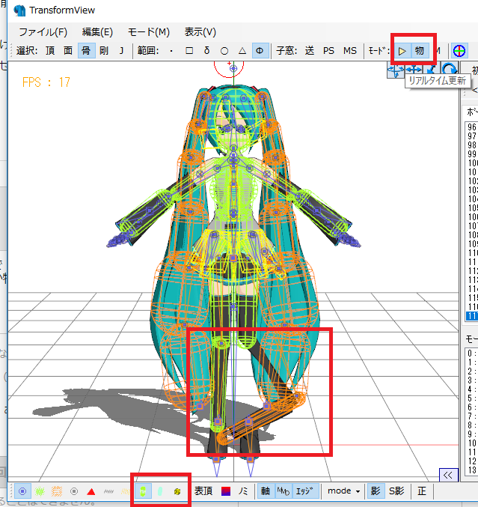
Task: Toggle green wireframe display icon
Action: coord(40,491)
